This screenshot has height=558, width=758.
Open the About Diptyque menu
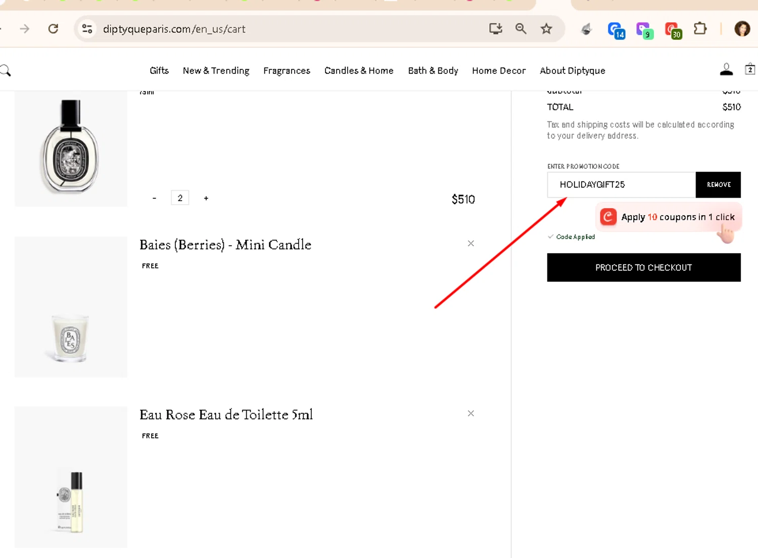click(573, 71)
